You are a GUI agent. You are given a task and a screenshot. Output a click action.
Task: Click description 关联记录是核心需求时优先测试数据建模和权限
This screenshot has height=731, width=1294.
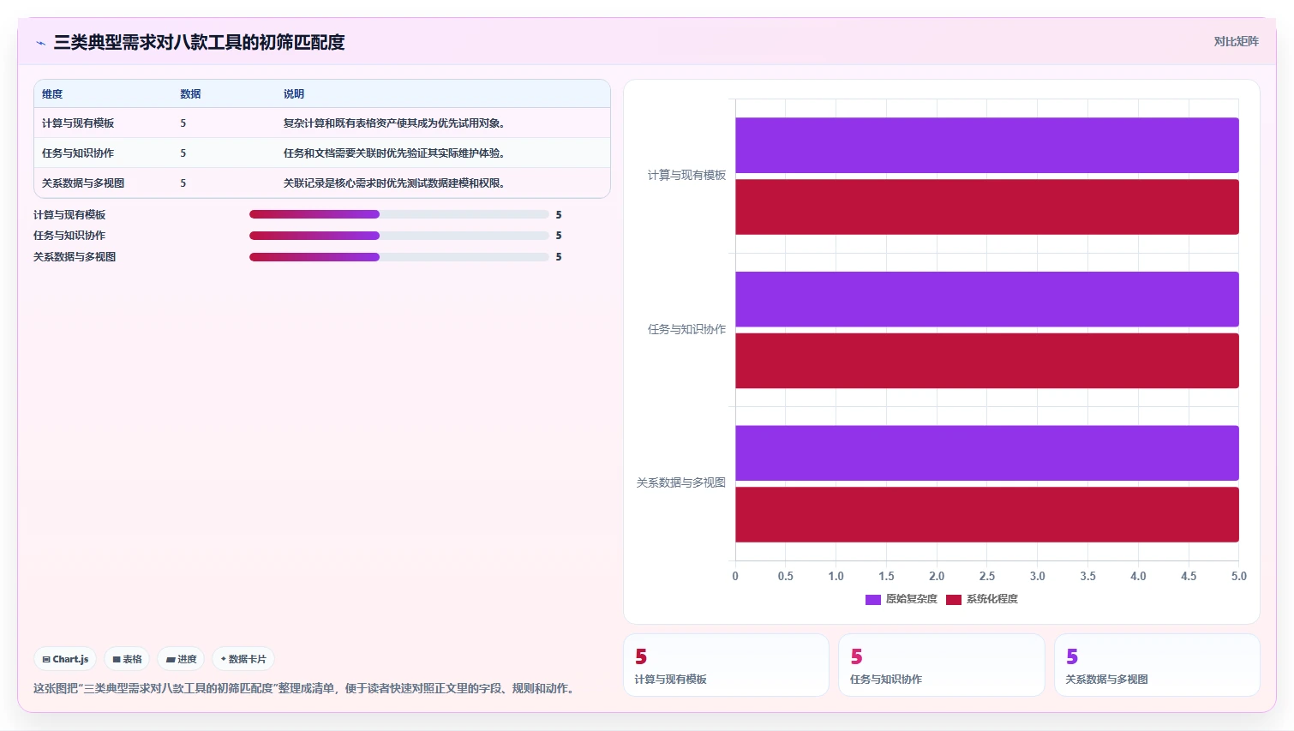click(x=394, y=183)
